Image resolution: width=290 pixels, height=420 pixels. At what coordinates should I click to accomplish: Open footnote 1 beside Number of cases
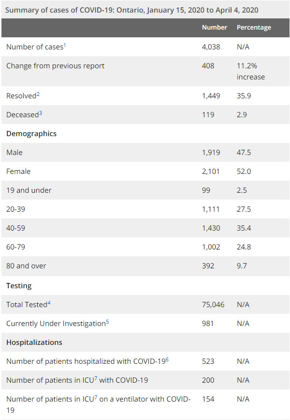[x=64, y=45]
